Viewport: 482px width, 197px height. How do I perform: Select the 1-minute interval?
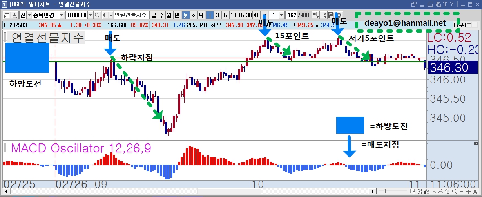click(210, 15)
